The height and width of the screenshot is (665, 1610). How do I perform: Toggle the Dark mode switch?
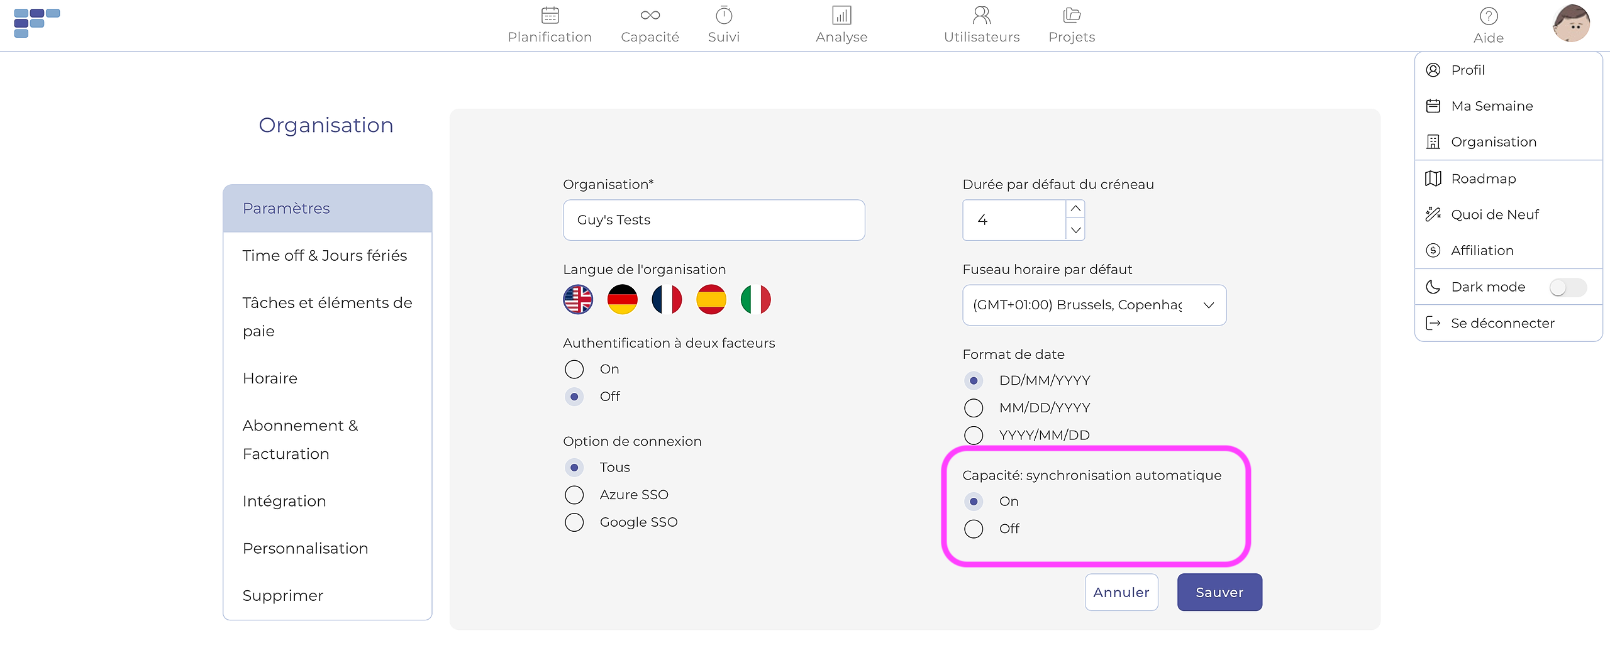tap(1567, 287)
